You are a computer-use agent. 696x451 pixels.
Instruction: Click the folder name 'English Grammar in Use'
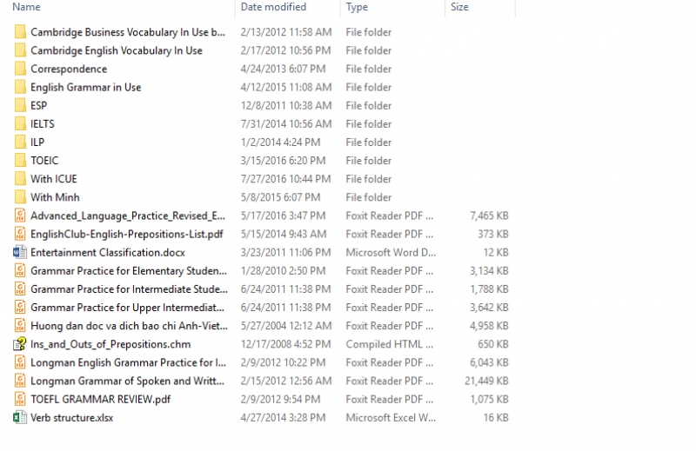(85, 88)
